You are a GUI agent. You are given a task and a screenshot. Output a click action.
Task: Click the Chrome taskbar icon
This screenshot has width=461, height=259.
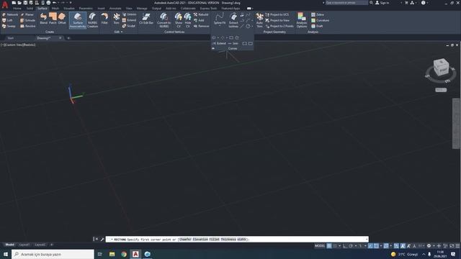click(124, 254)
